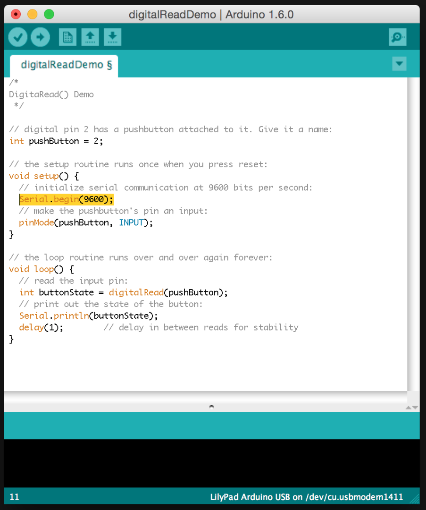Upload the sketch with the arrow icon
This screenshot has width=426, height=510.
40,37
